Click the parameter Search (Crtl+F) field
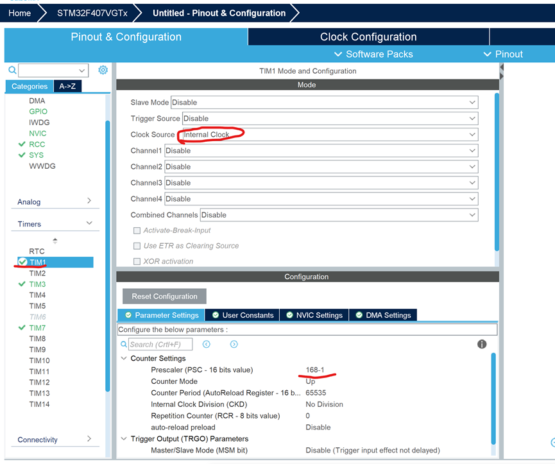The height and width of the screenshot is (464, 555). [160, 344]
